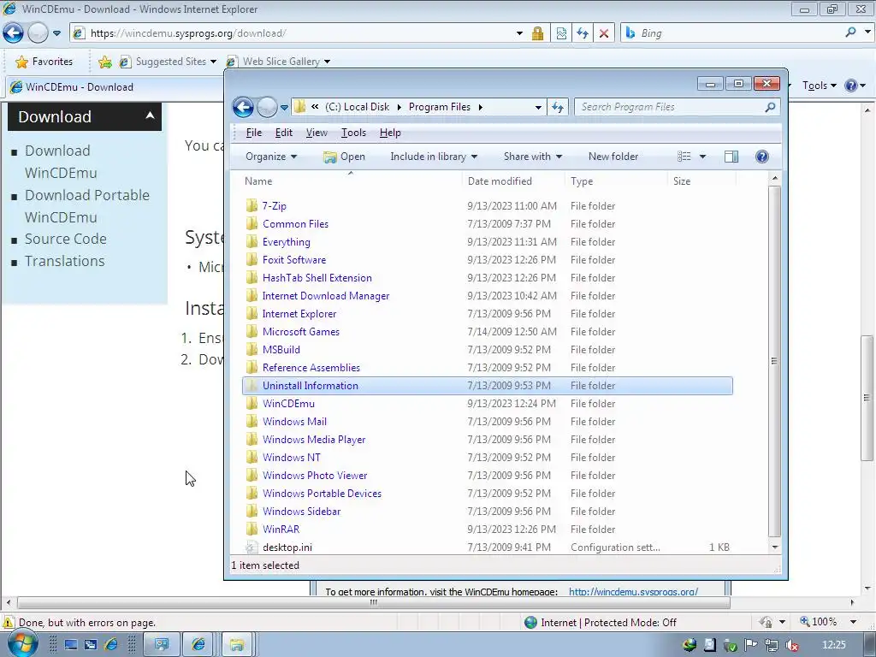Screen dimensions: 876x657
Task: Open the Tools menu in Explorer
Action: pyautogui.click(x=353, y=133)
